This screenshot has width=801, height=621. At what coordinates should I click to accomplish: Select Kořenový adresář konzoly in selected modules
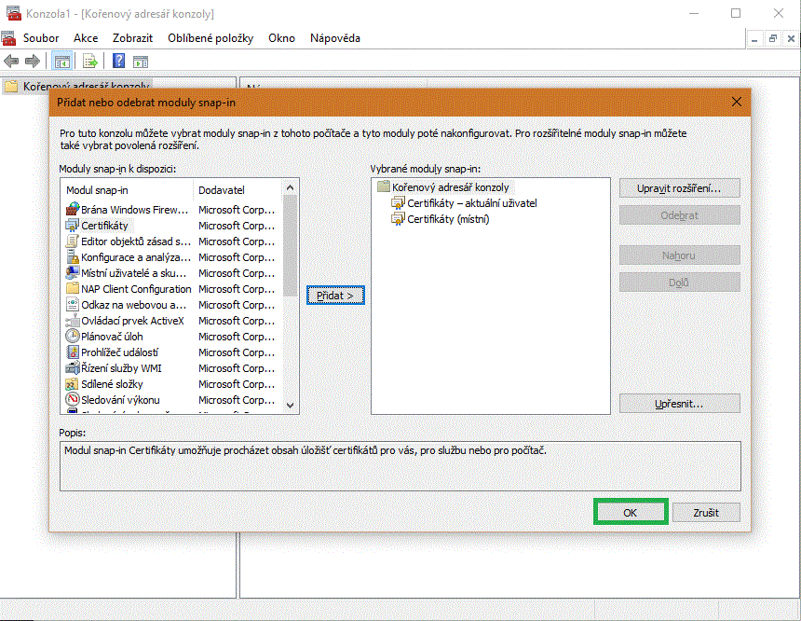(451, 187)
